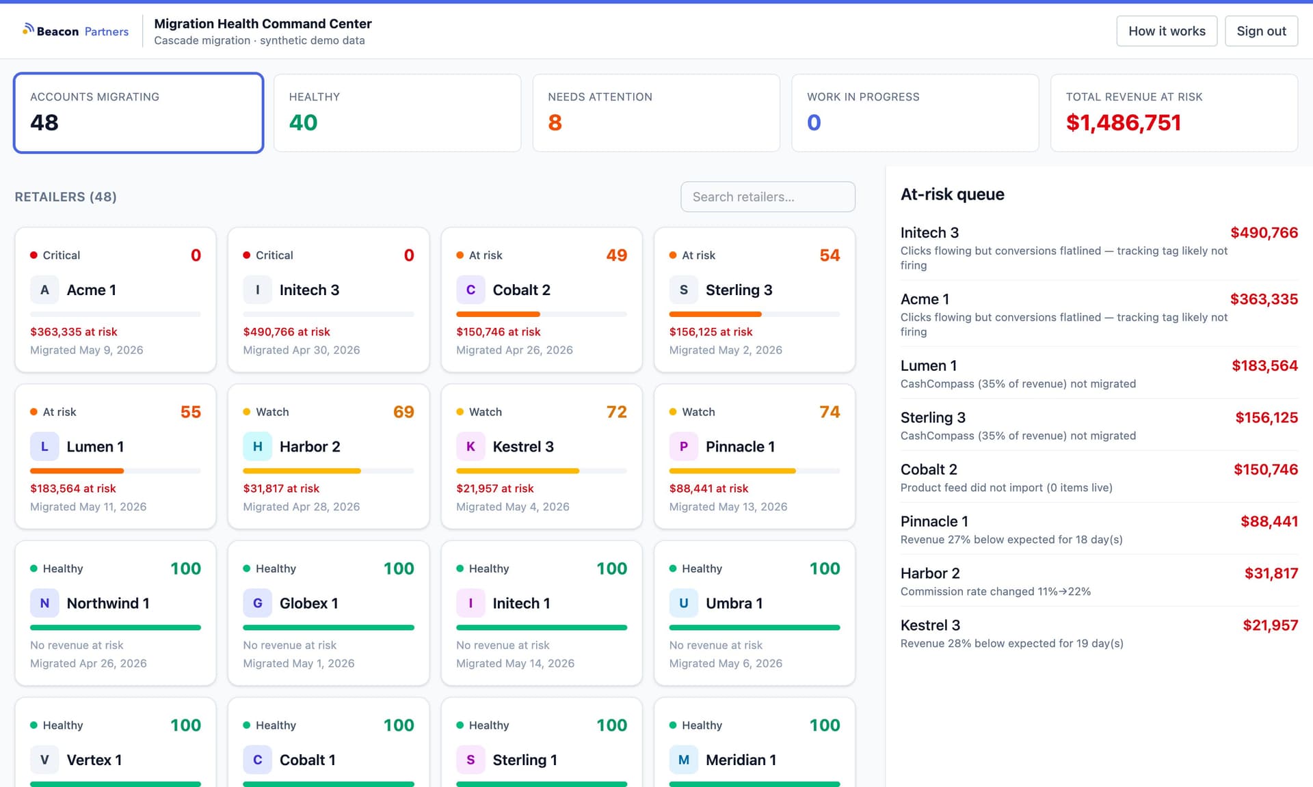
Task: Click the Cobalt 1 letter avatar
Action: (257, 760)
